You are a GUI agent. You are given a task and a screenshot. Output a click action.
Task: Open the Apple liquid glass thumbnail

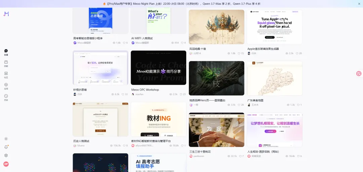point(275,27)
